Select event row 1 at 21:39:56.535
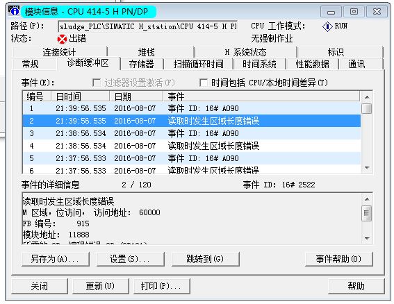394x304 pixels. pos(192,108)
